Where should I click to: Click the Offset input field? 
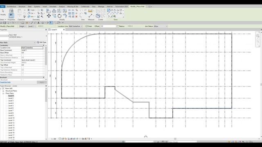(108, 26)
